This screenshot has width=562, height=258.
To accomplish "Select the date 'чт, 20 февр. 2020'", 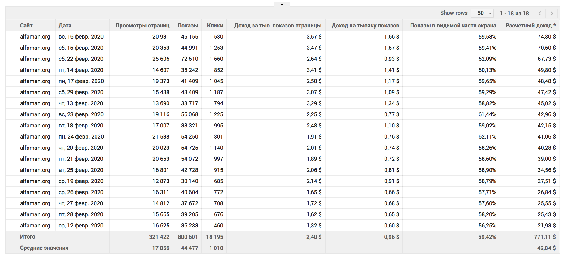I will tap(81, 148).
